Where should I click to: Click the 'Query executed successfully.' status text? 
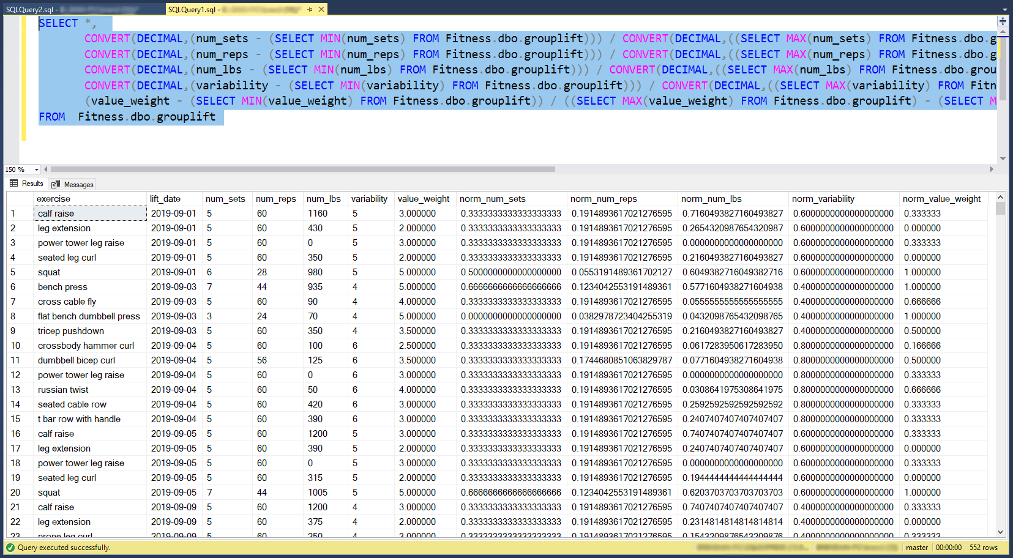[64, 548]
